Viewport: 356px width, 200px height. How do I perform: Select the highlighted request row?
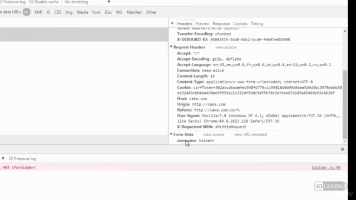tap(84, 34)
